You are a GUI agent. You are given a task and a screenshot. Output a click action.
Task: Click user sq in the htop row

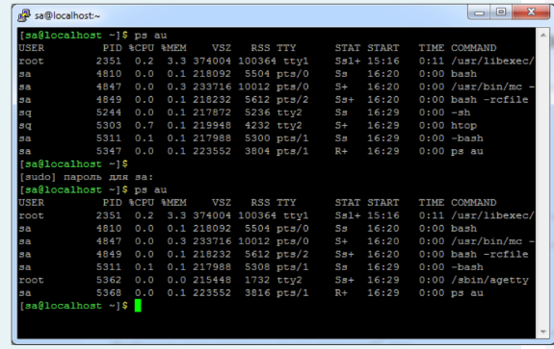25,126
